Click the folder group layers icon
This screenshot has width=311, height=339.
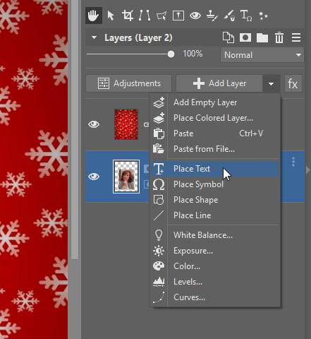(262, 37)
